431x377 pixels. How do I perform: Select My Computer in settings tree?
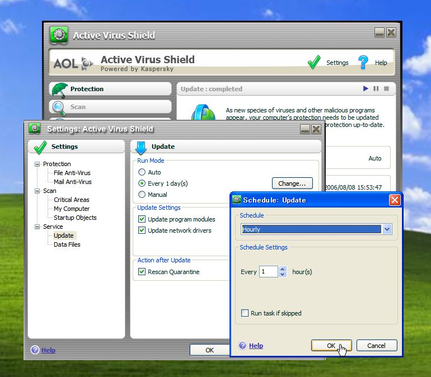click(72, 209)
